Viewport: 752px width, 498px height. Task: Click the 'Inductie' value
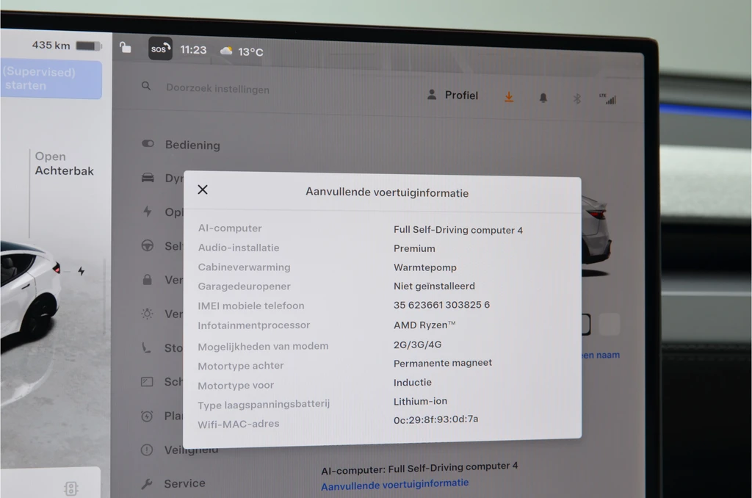coord(413,383)
